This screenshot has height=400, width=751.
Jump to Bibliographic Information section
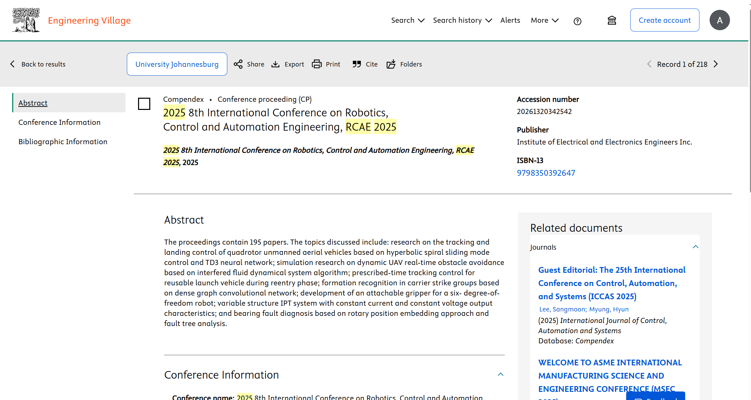63,141
